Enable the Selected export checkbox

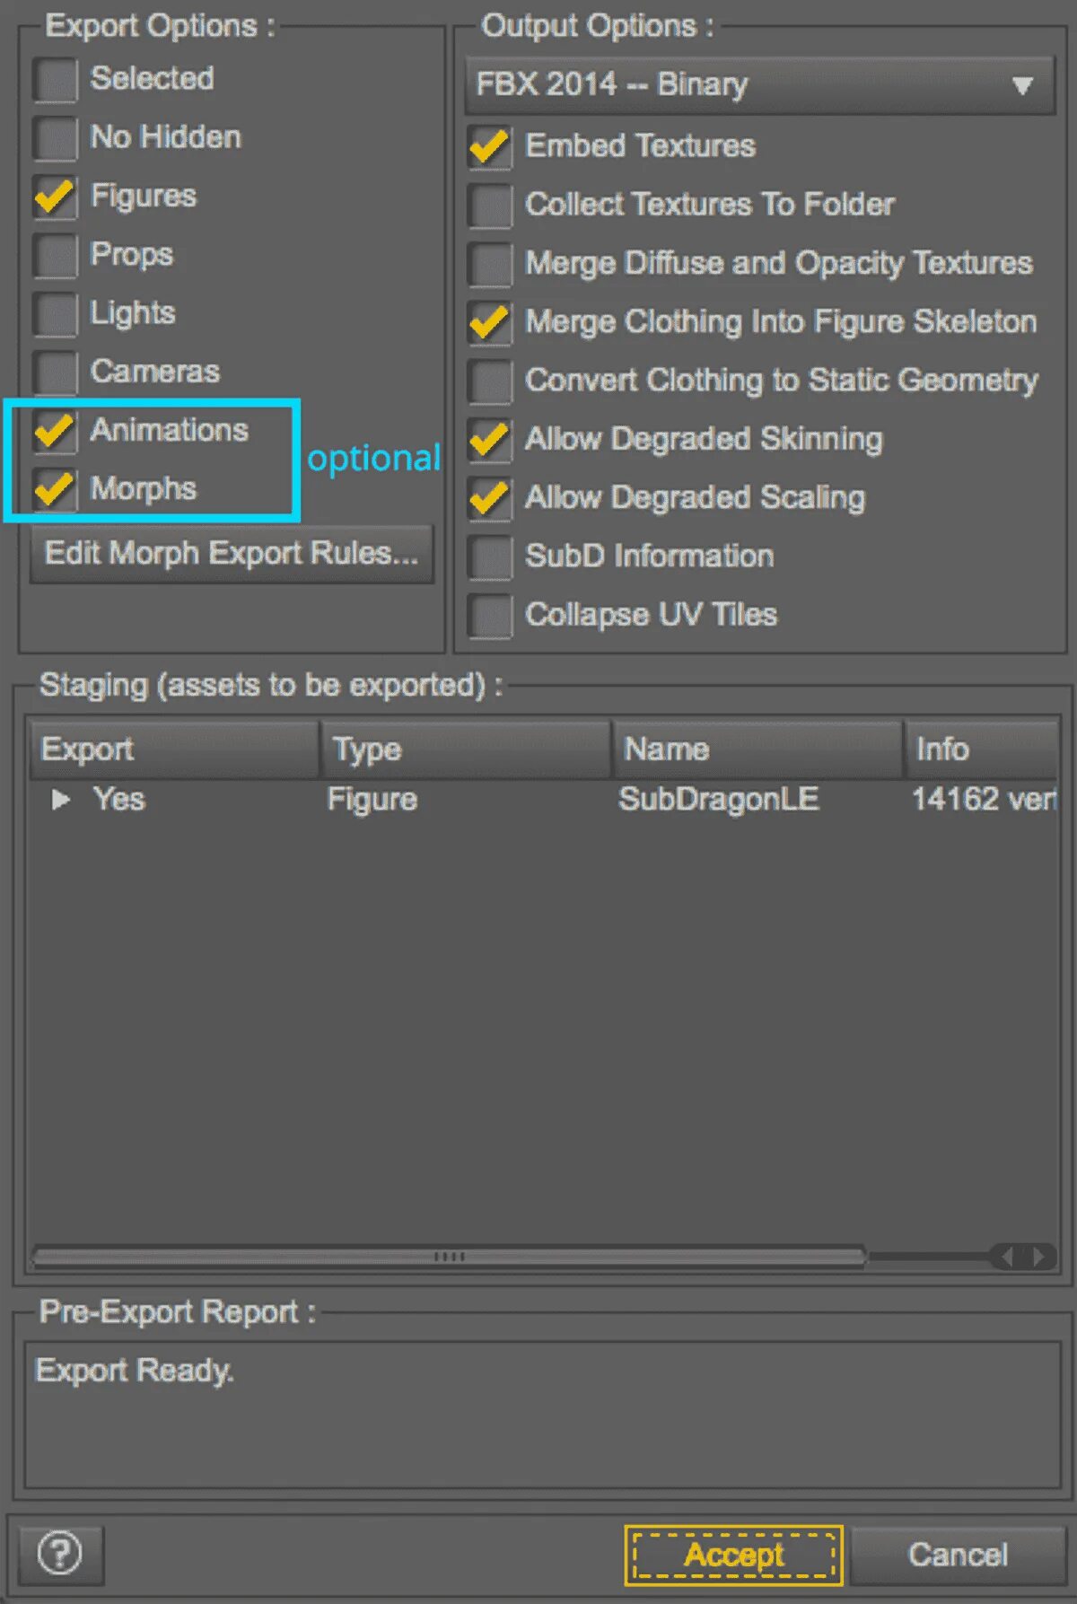(56, 80)
